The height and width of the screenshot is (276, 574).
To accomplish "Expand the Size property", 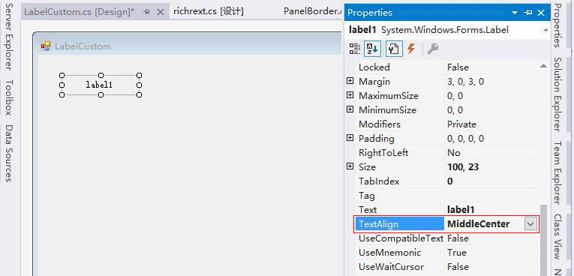I will click(350, 166).
